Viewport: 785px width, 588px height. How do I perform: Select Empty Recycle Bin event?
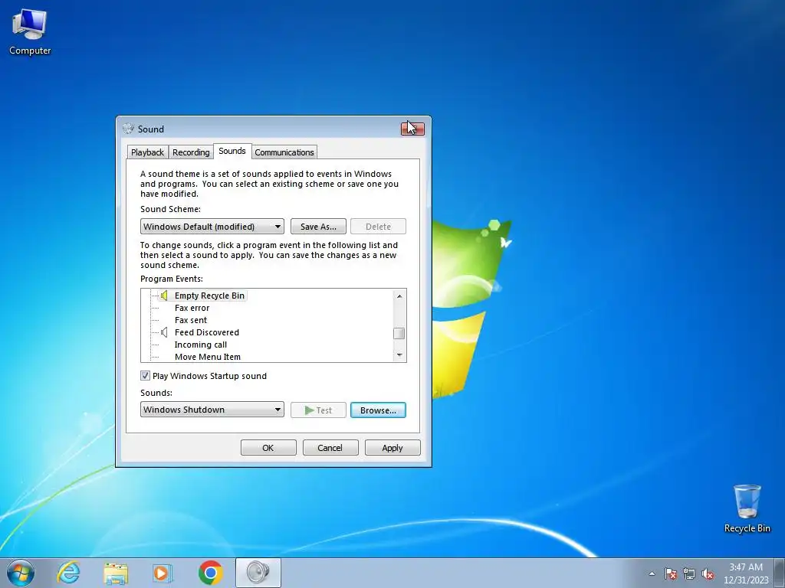pyautogui.click(x=209, y=296)
